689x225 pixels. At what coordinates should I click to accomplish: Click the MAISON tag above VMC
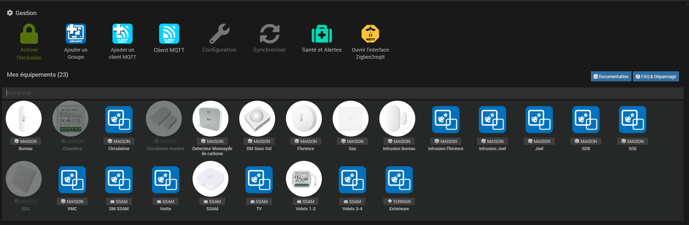(72, 202)
